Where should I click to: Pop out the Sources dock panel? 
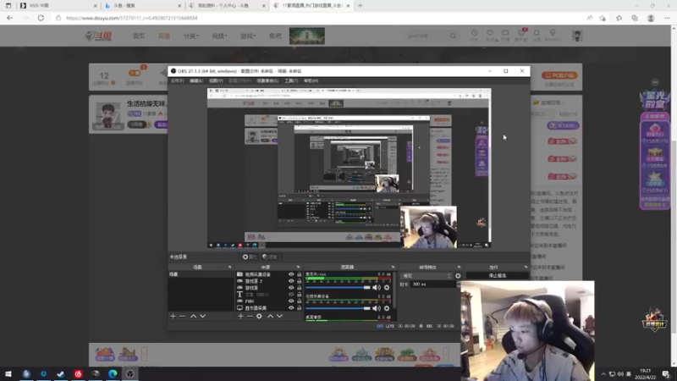click(298, 267)
